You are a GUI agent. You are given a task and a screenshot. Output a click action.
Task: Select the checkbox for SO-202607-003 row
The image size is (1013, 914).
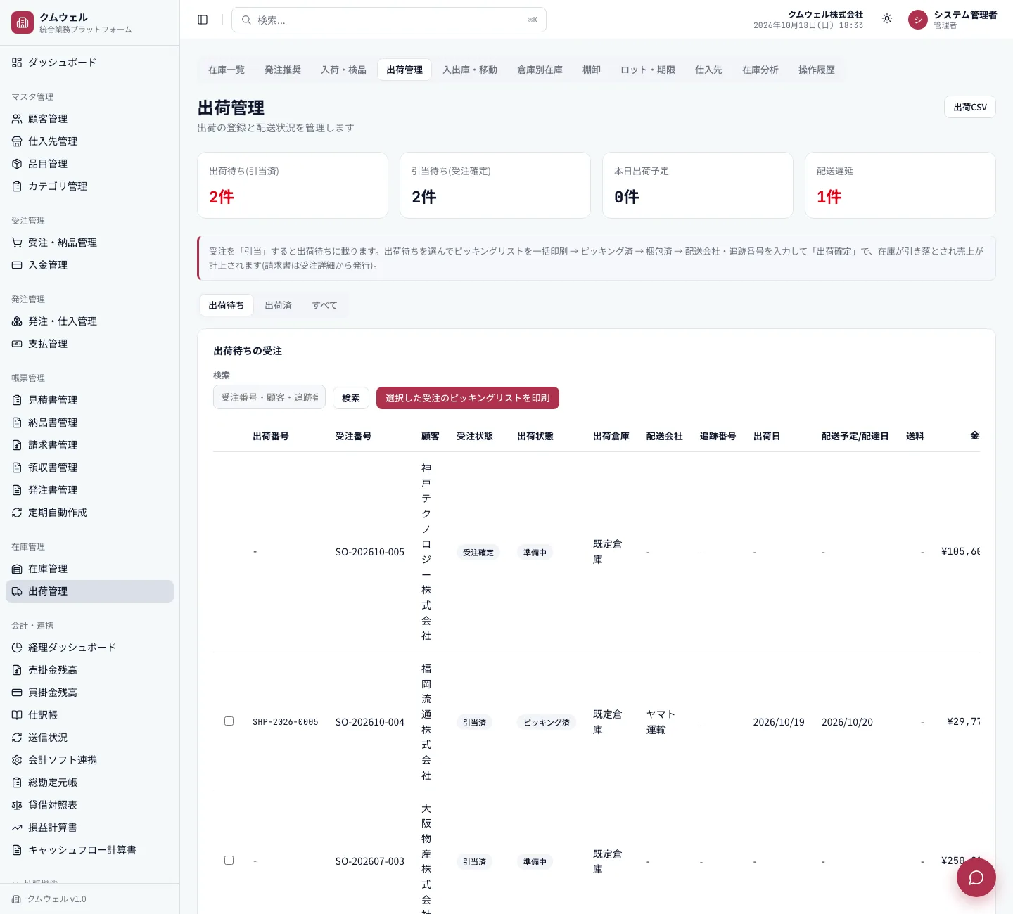[x=229, y=861]
